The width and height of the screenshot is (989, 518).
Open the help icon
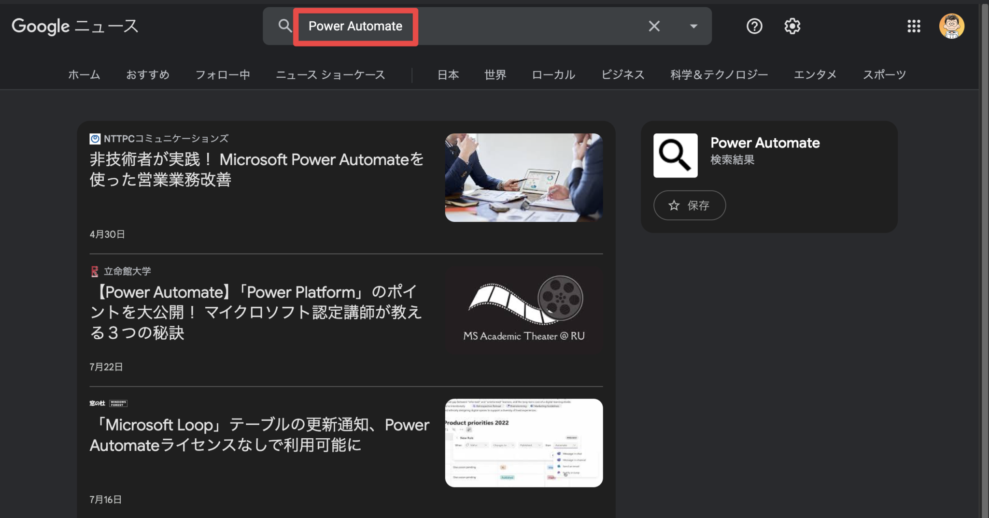point(754,26)
